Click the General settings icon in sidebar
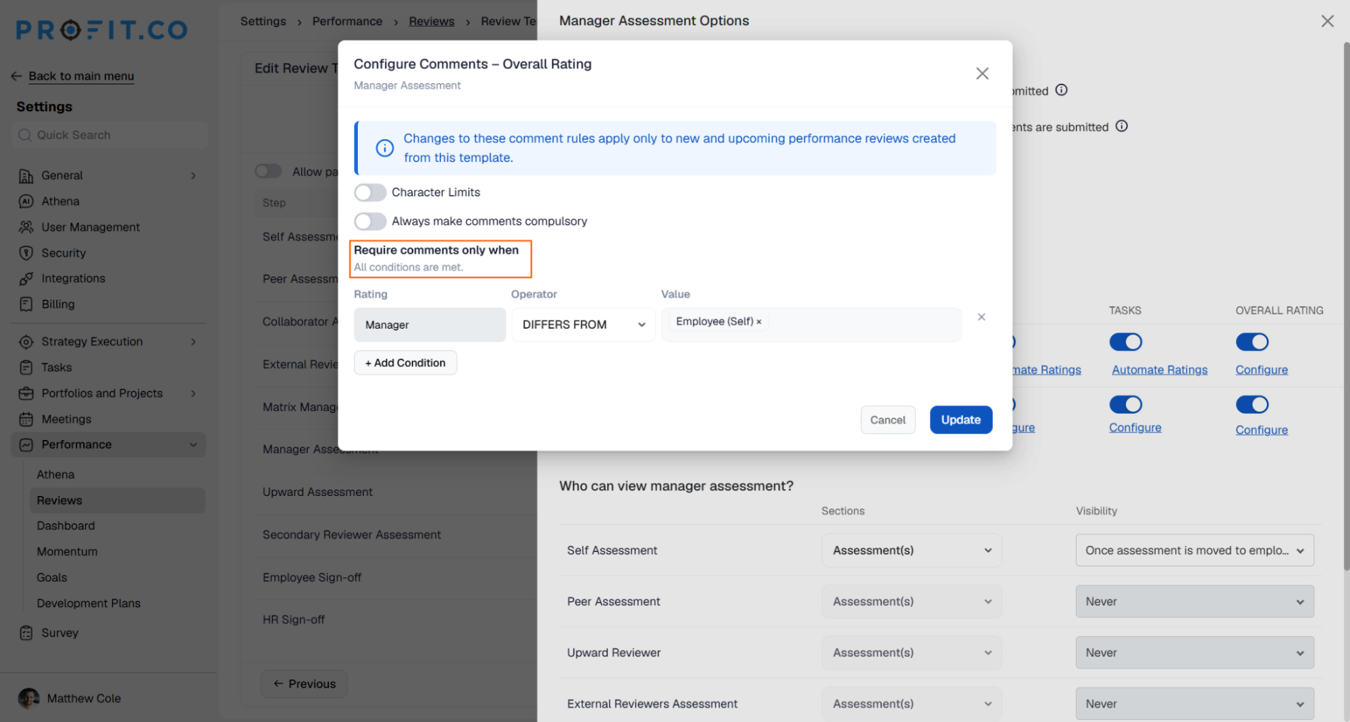 tap(26, 175)
